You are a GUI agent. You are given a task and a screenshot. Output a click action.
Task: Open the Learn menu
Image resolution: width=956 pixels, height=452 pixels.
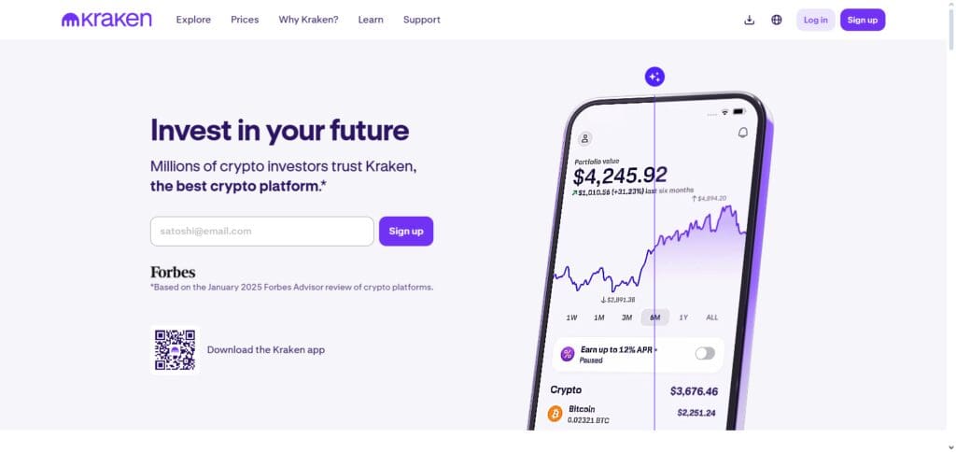[371, 20]
